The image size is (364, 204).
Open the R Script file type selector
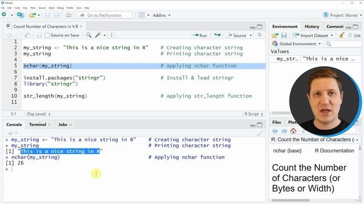(254, 114)
